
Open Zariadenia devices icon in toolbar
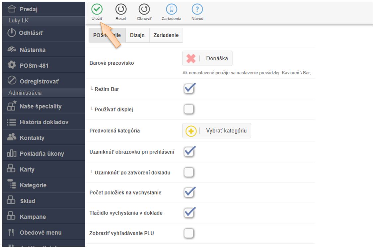[171, 10]
